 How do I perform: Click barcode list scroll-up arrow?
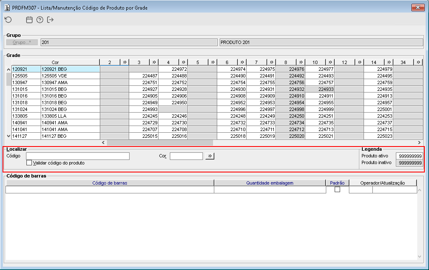420,190
